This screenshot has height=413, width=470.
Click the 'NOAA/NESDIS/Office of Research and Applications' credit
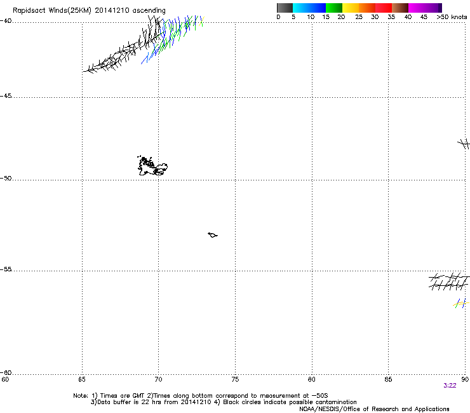tap(374, 409)
